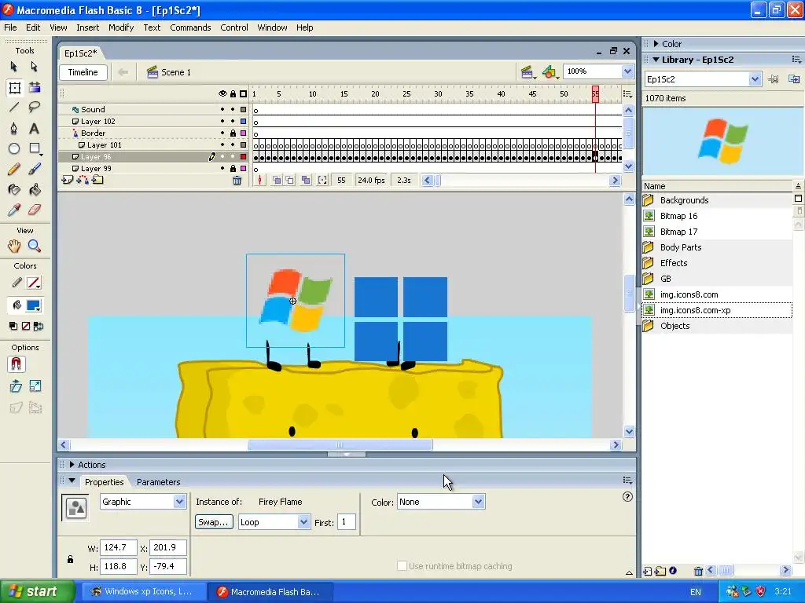805x603 pixels.
Task: Switch to the Parameters tab
Action: tap(158, 482)
